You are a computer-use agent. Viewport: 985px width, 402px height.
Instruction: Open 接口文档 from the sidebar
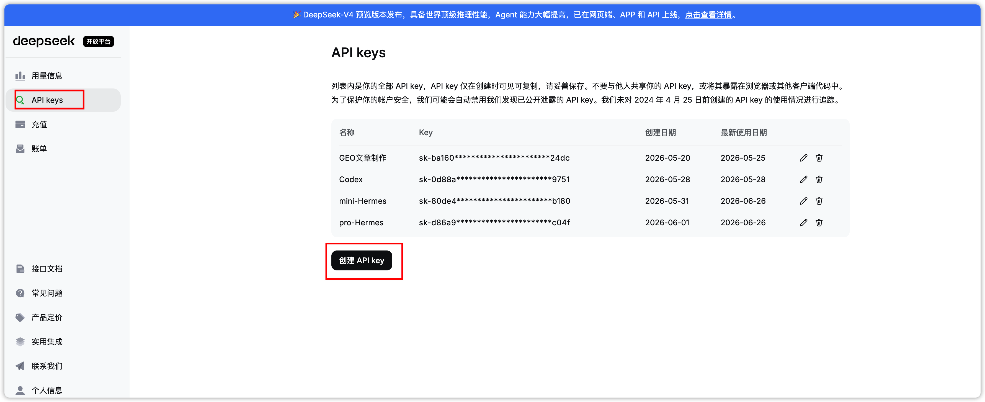[63, 269]
